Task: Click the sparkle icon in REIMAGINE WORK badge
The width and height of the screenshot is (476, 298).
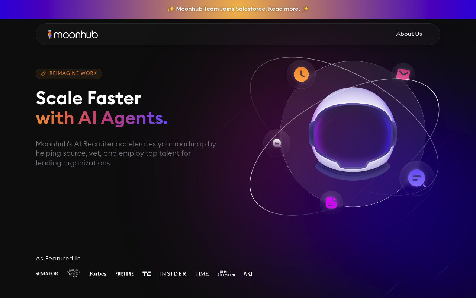Action: coord(44,74)
